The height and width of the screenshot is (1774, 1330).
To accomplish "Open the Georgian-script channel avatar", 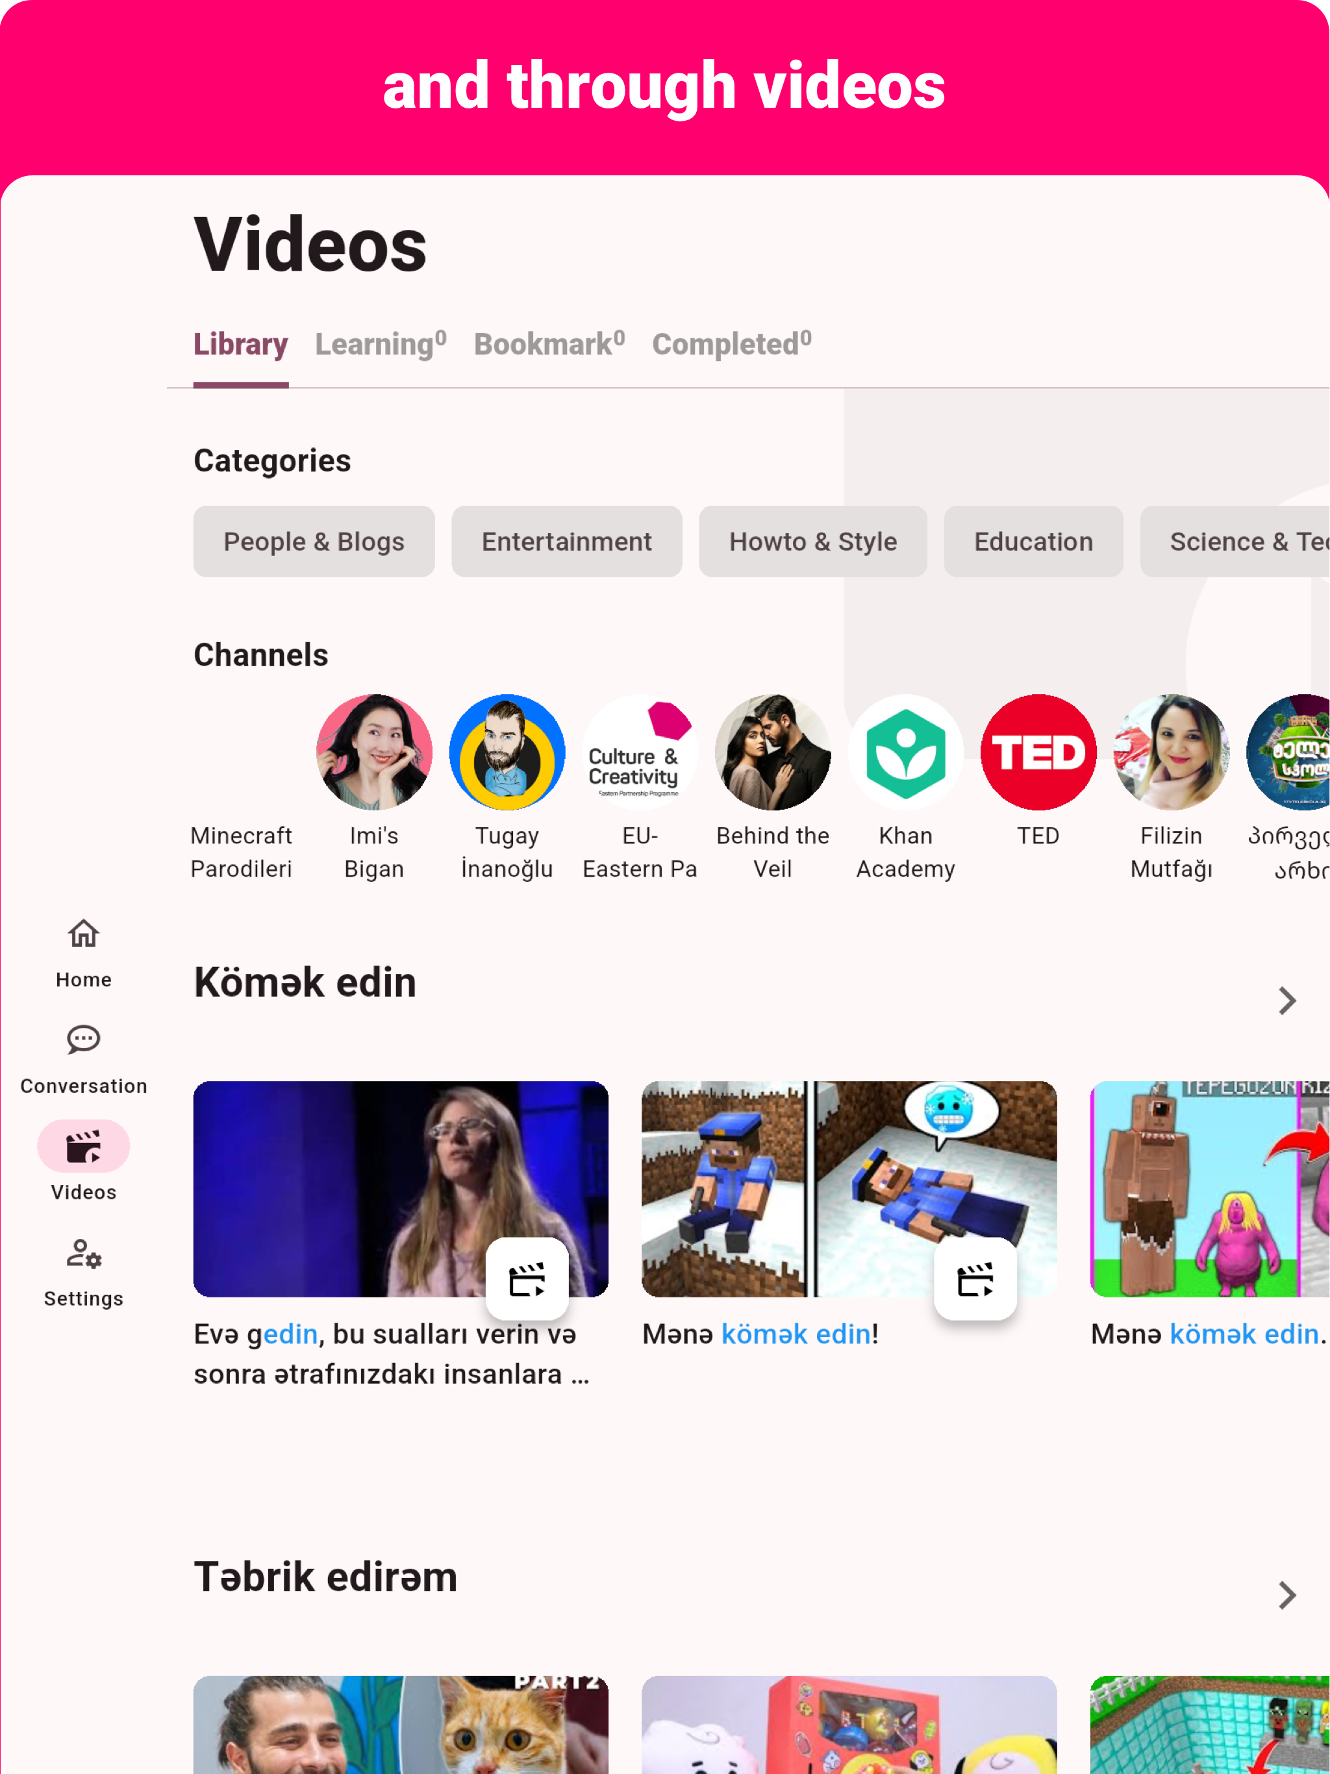I will point(1288,753).
